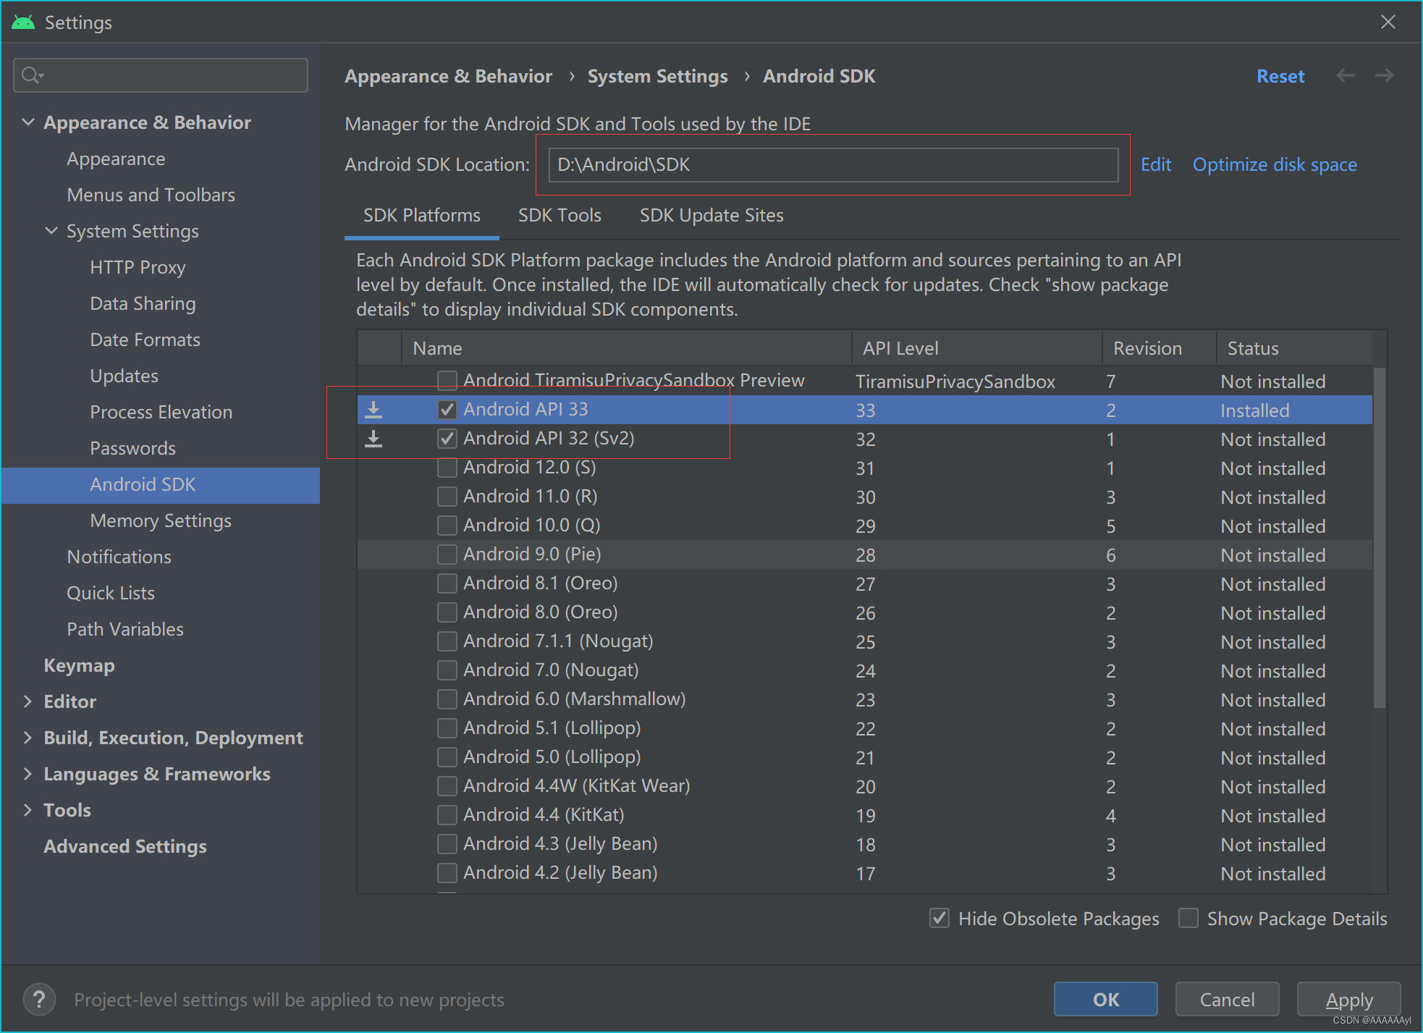Click the help question mark icon

(39, 1000)
